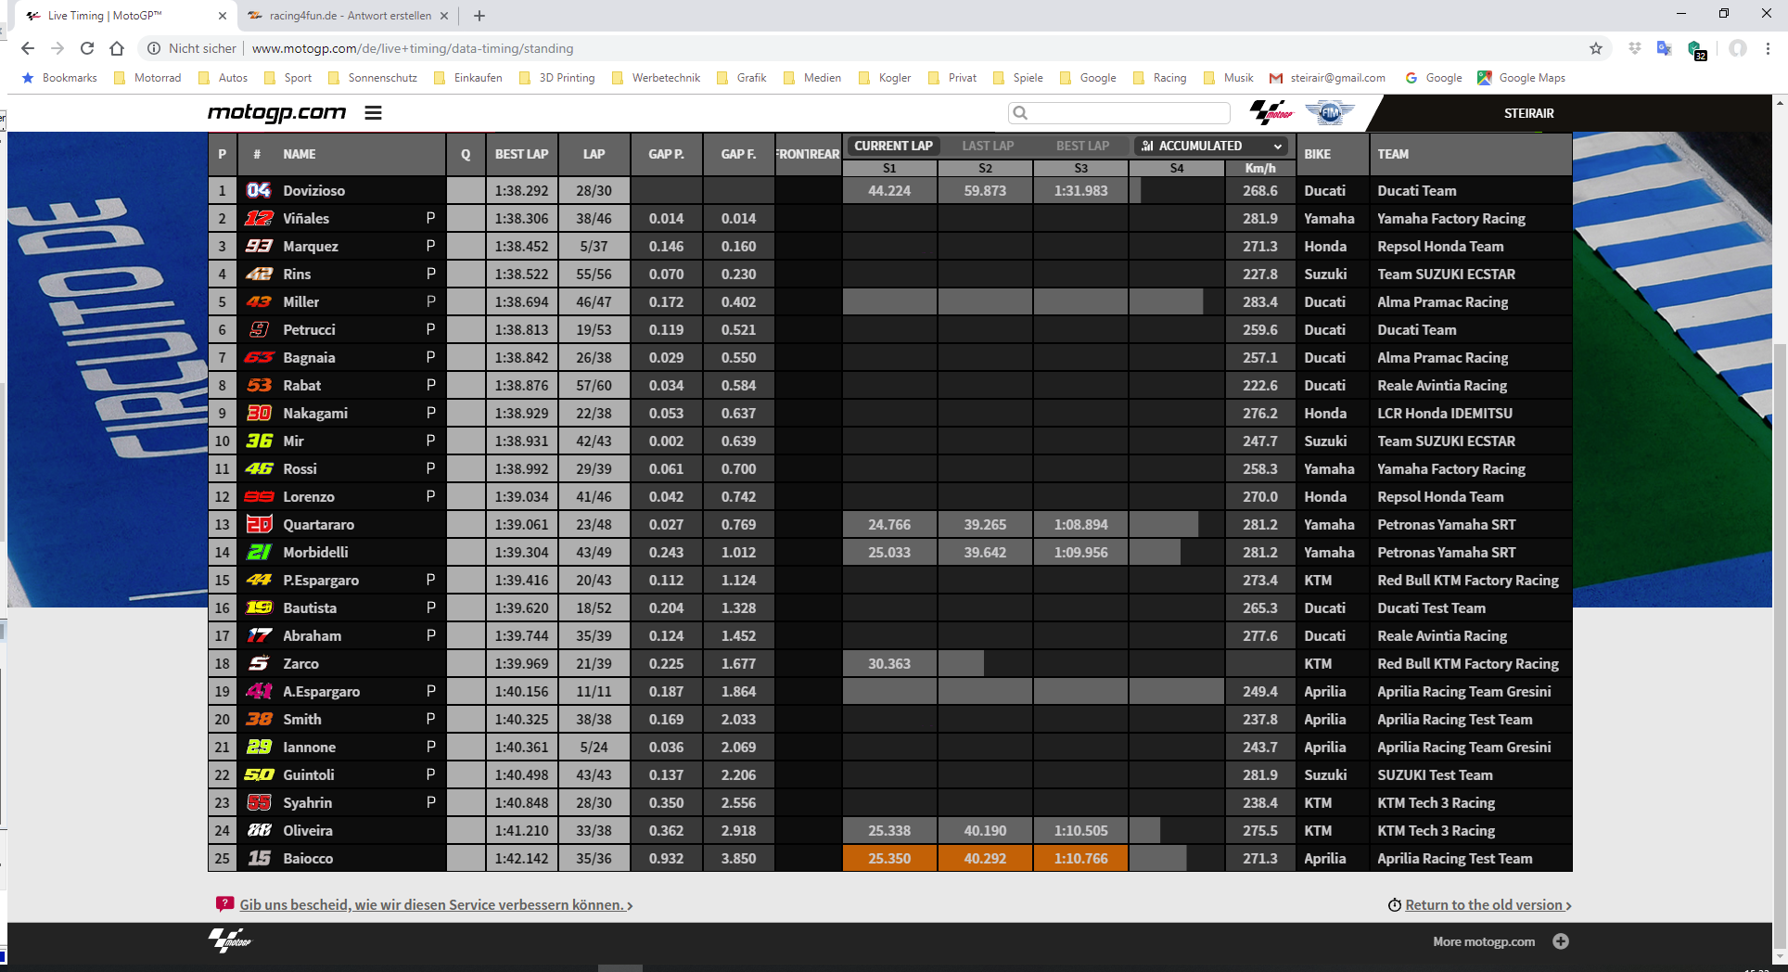This screenshot has width=1788, height=972.
Task: Open the Google Translate extension icon
Action: (x=1665, y=48)
